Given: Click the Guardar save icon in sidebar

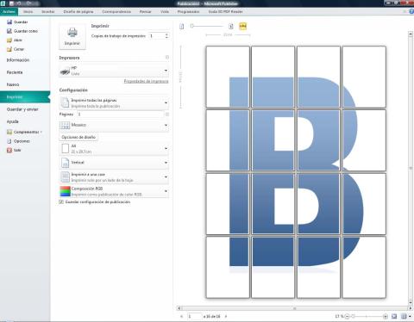Looking at the screenshot, I should click(9, 22).
